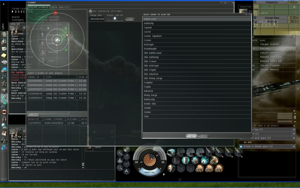Sort overview by distance column arrow

[x=256, y=40]
